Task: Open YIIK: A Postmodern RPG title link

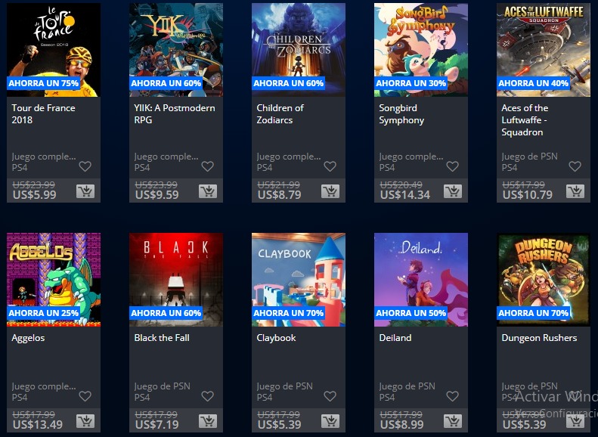Action: (175, 113)
